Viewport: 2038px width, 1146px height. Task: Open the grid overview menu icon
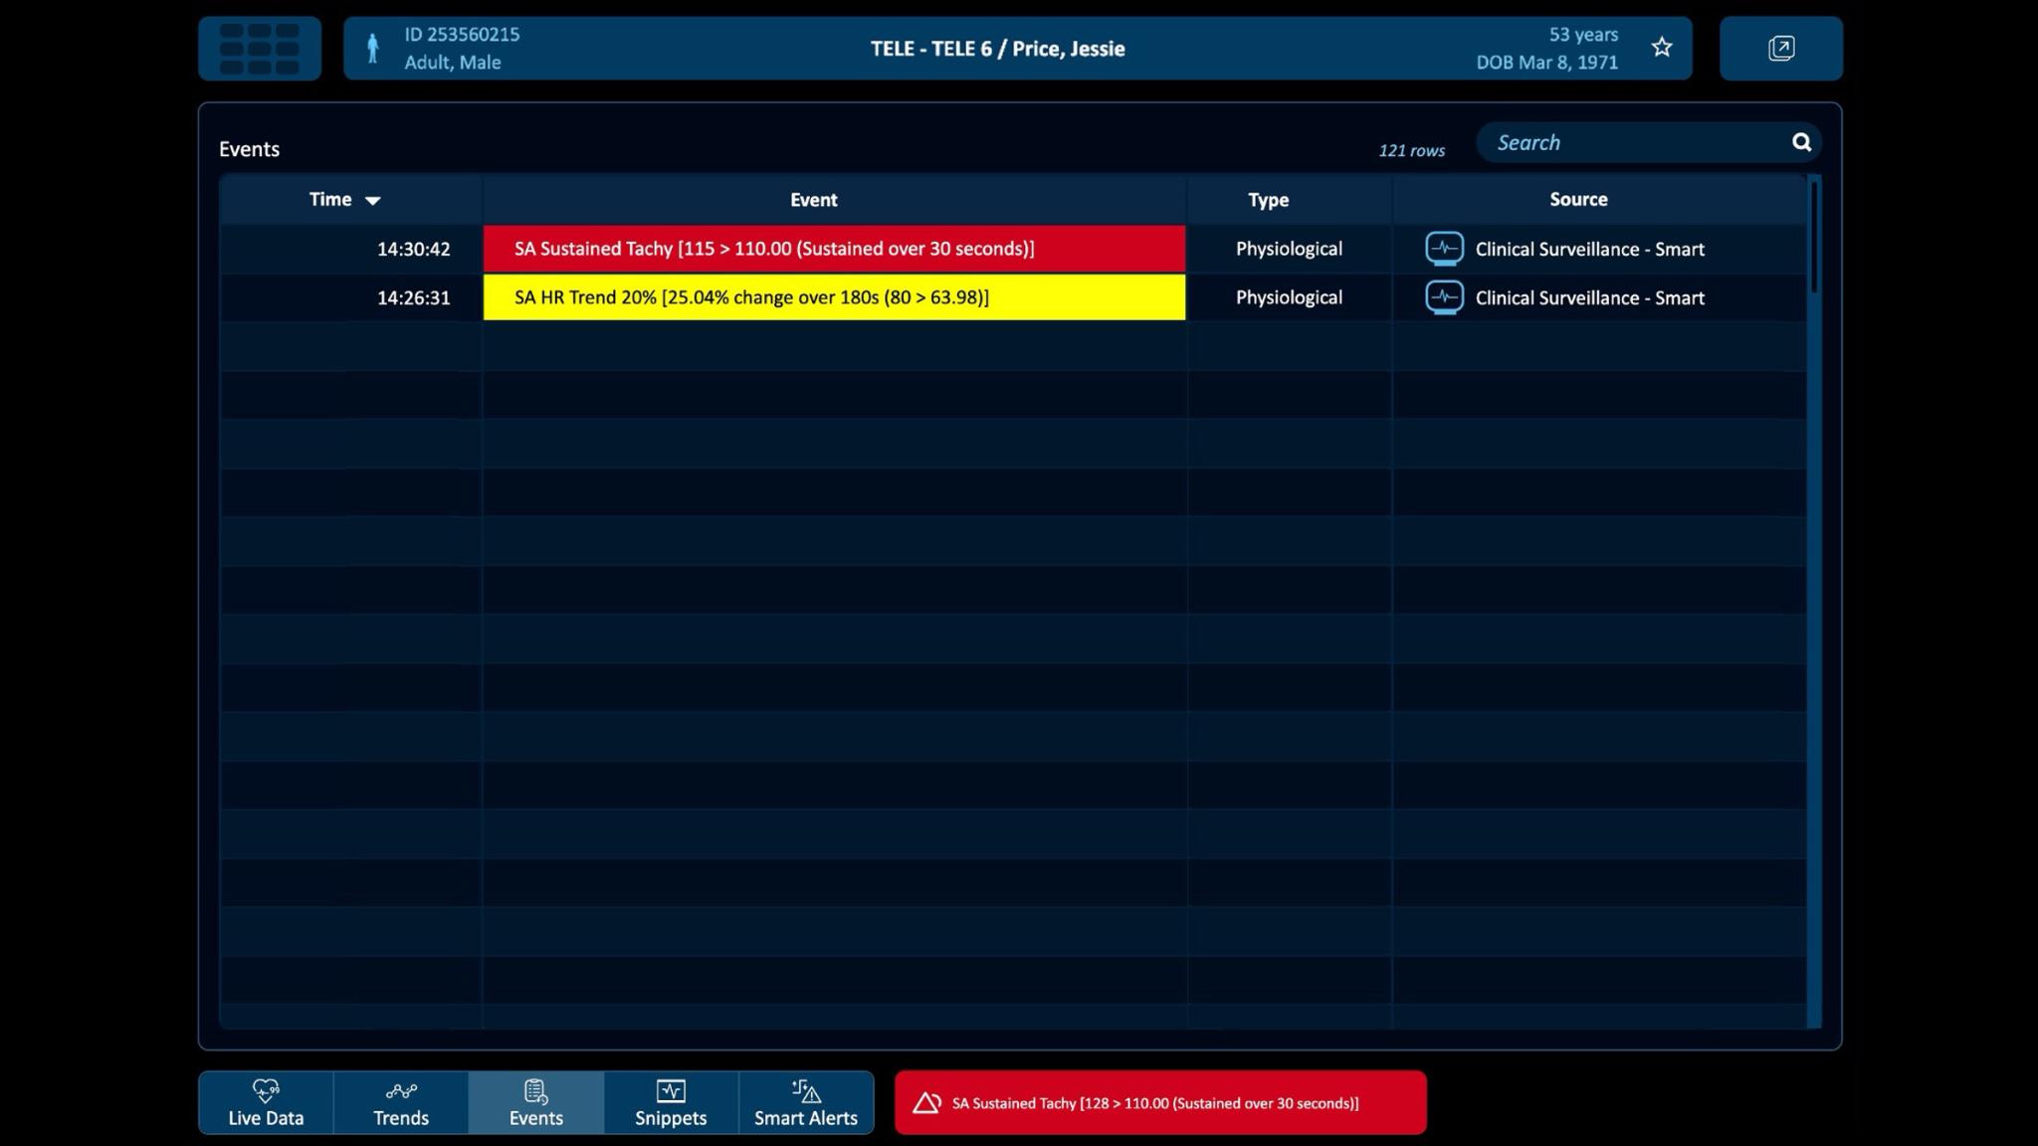pyautogui.click(x=260, y=49)
